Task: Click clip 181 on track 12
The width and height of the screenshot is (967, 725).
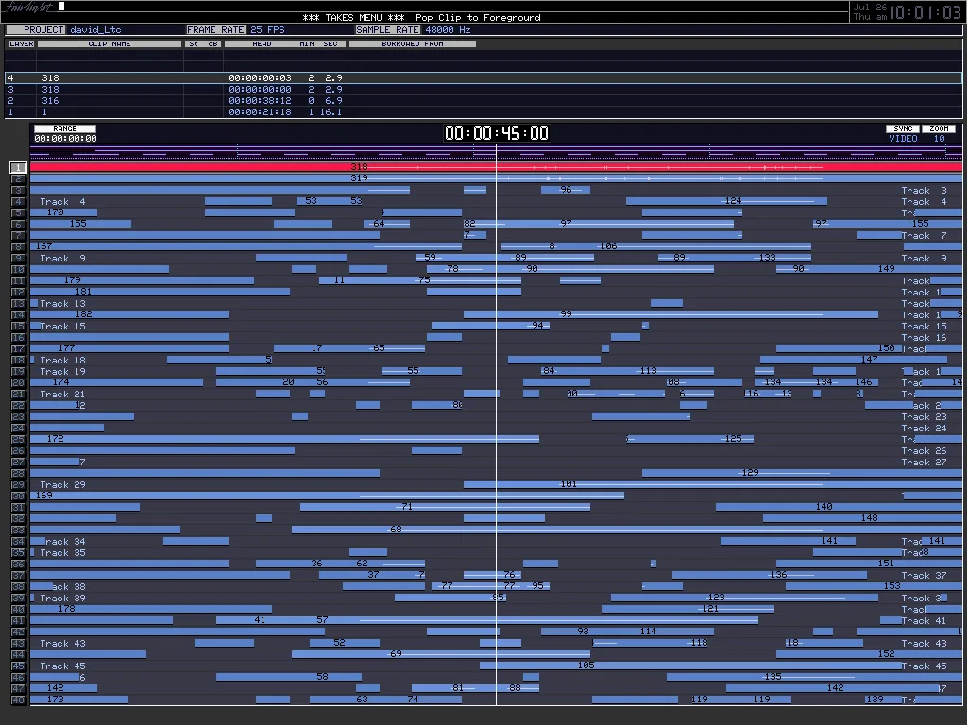Action: pyautogui.click(x=160, y=292)
